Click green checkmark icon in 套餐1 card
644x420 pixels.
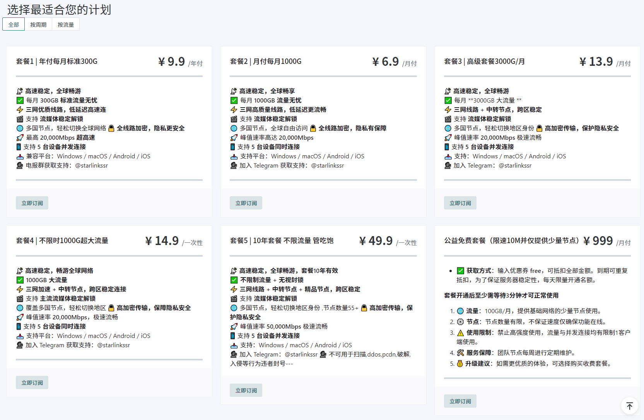click(x=20, y=101)
